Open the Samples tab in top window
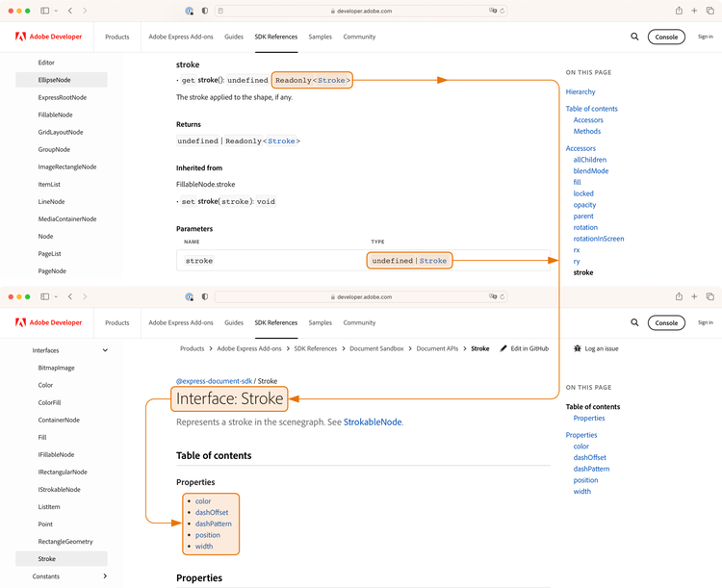This screenshot has height=588, width=722. (x=320, y=37)
